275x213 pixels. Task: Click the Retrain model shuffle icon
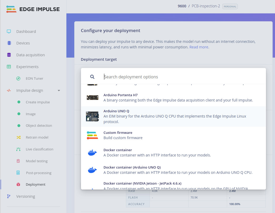(19, 137)
